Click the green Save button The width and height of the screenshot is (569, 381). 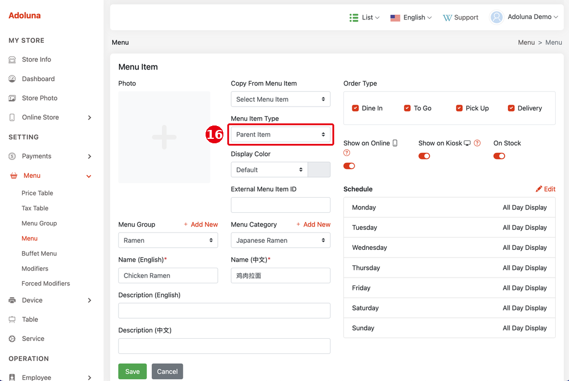point(132,372)
